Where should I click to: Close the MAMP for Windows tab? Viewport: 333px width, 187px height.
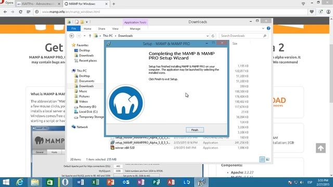[106, 4]
